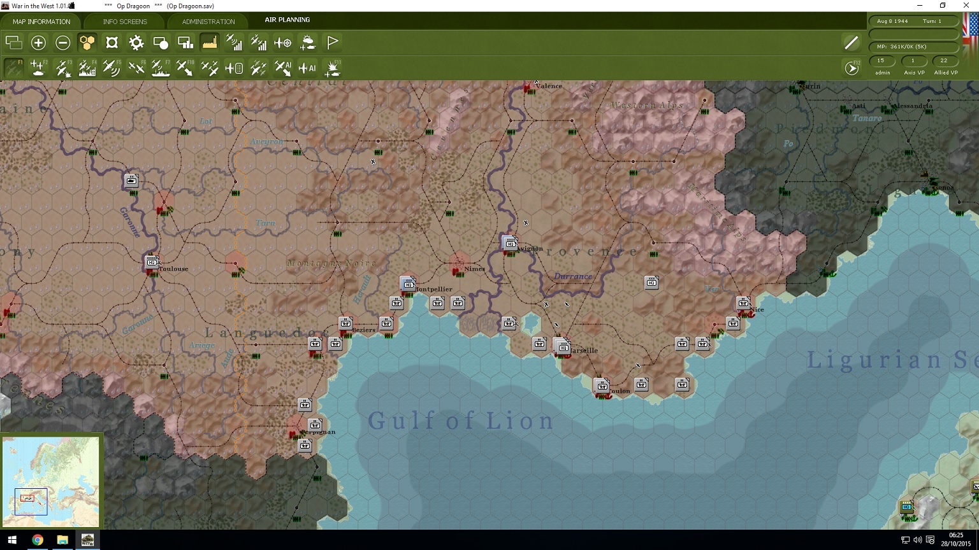Select the F6 air superiority mode
The width and height of the screenshot is (979, 550).
pos(136,67)
